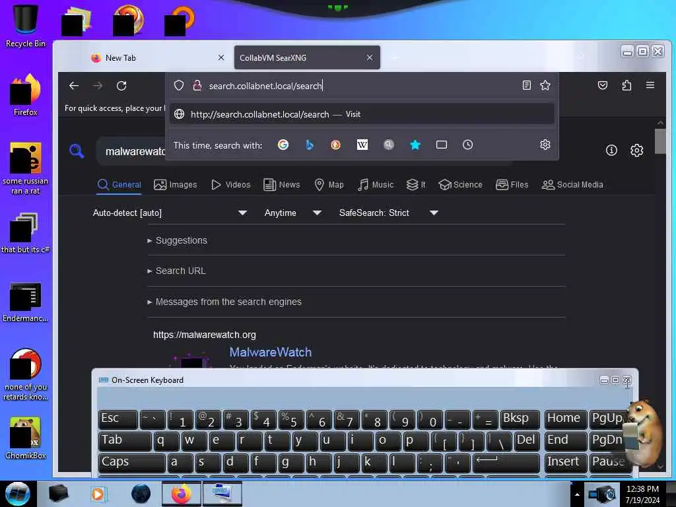Open search settings gear in urlbar dropdown
The width and height of the screenshot is (676, 507).
tap(545, 145)
